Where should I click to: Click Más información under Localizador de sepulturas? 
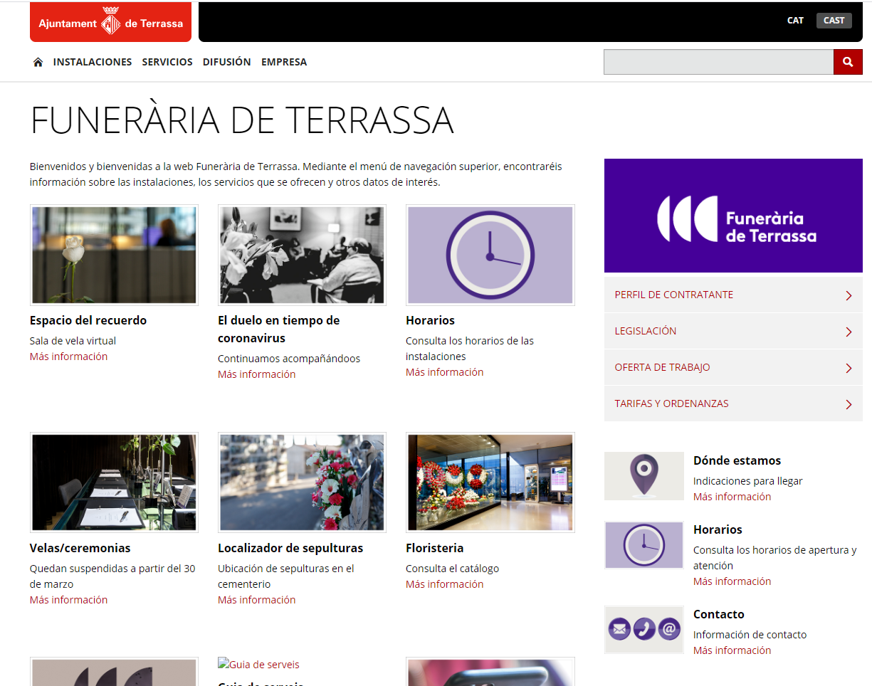[256, 600]
